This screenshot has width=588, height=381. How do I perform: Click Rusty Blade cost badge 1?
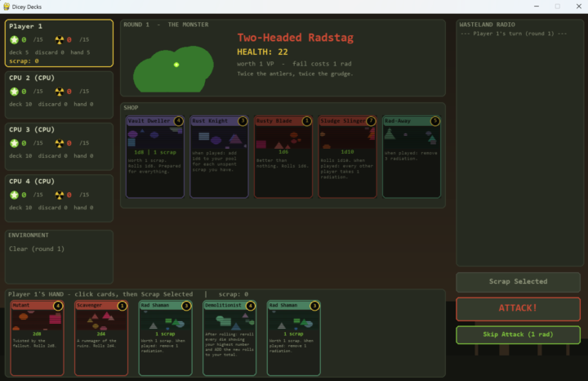point(307,121)
